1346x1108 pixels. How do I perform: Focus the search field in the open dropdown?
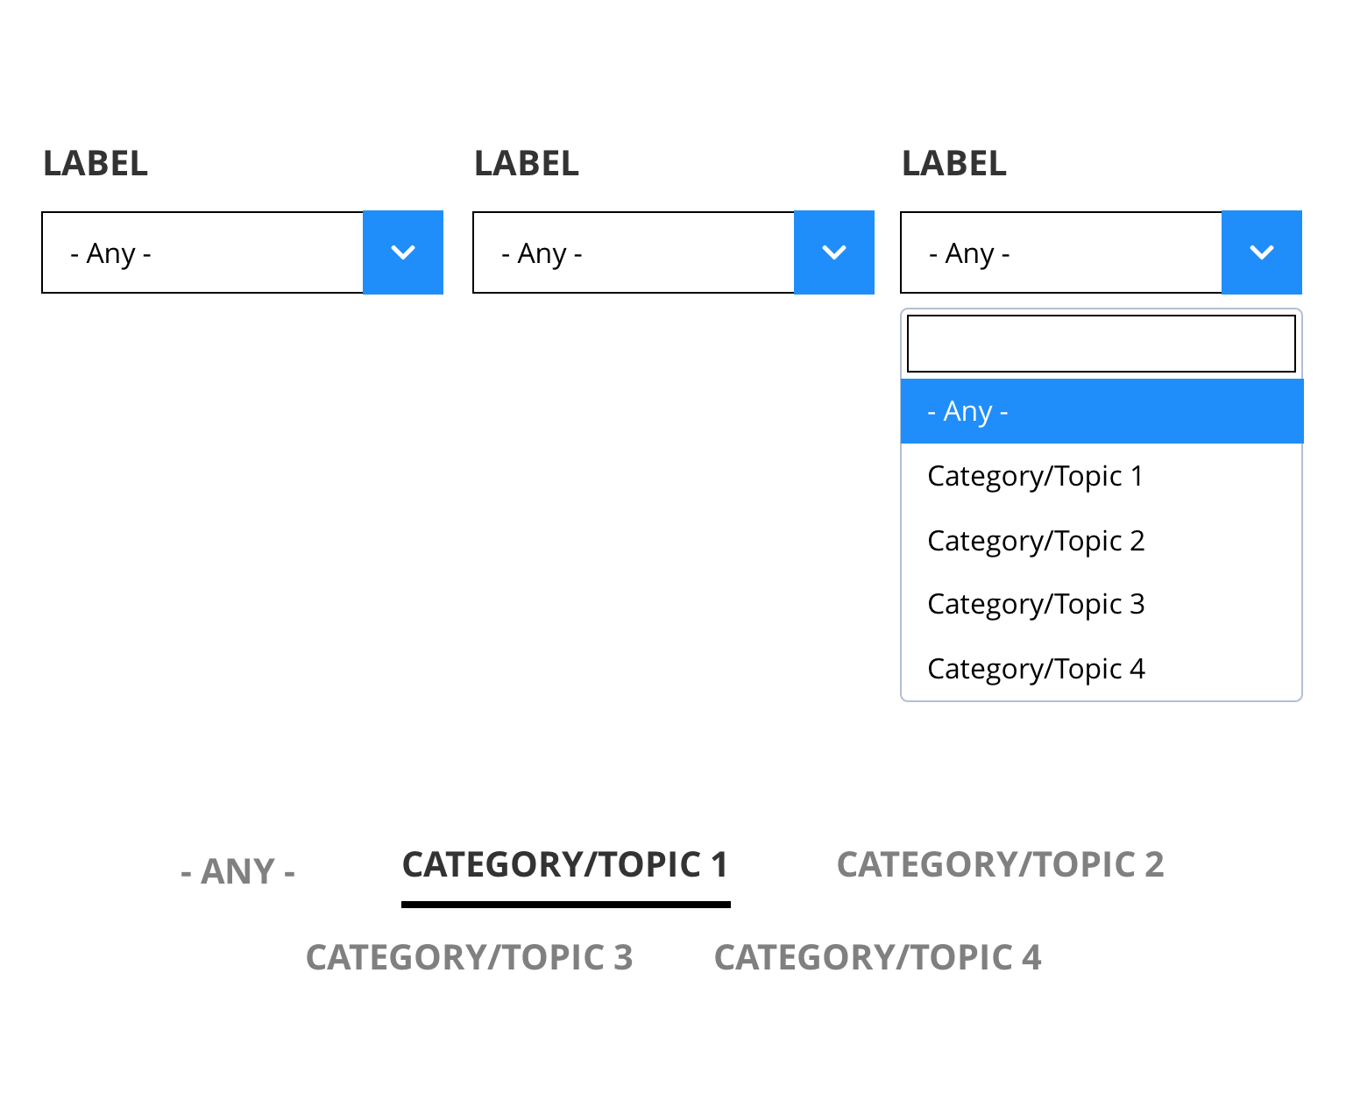coord(1102,344)
